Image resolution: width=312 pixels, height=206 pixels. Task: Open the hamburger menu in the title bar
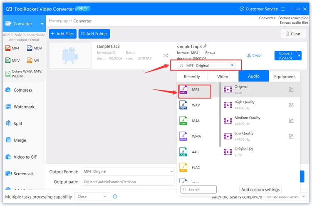(283, 9)
